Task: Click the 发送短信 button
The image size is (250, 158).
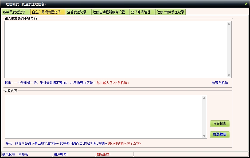Action: [x=220, y=134]
